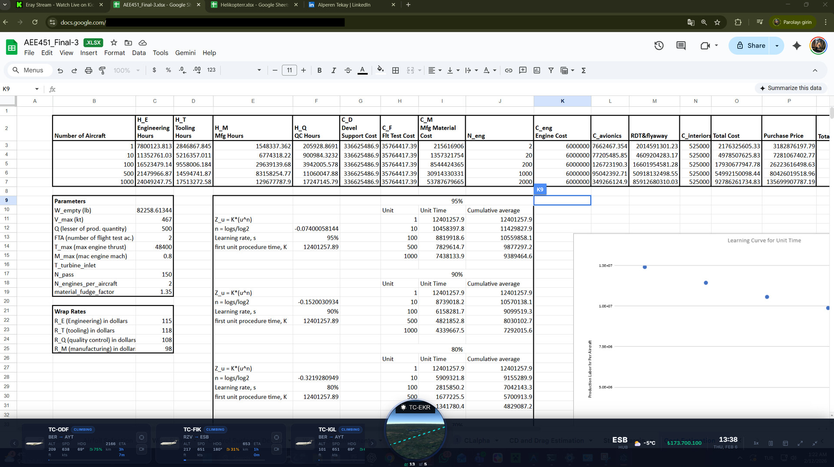Open version history clock icon
This screenshot has height=467, width=834.
(659, 46)
